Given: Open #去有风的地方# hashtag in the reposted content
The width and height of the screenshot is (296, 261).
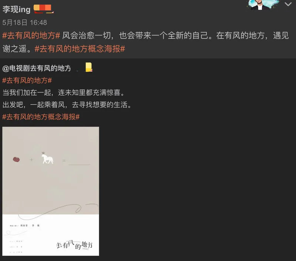Looking at the screenshot, I should [x=27, y=81].
